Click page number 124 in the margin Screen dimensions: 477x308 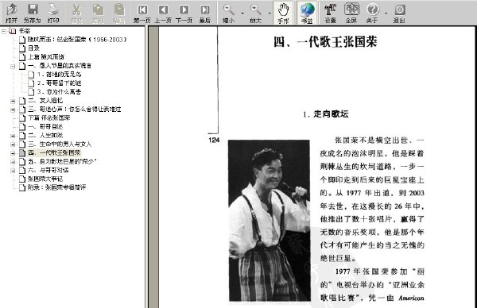tap(214, 140)
